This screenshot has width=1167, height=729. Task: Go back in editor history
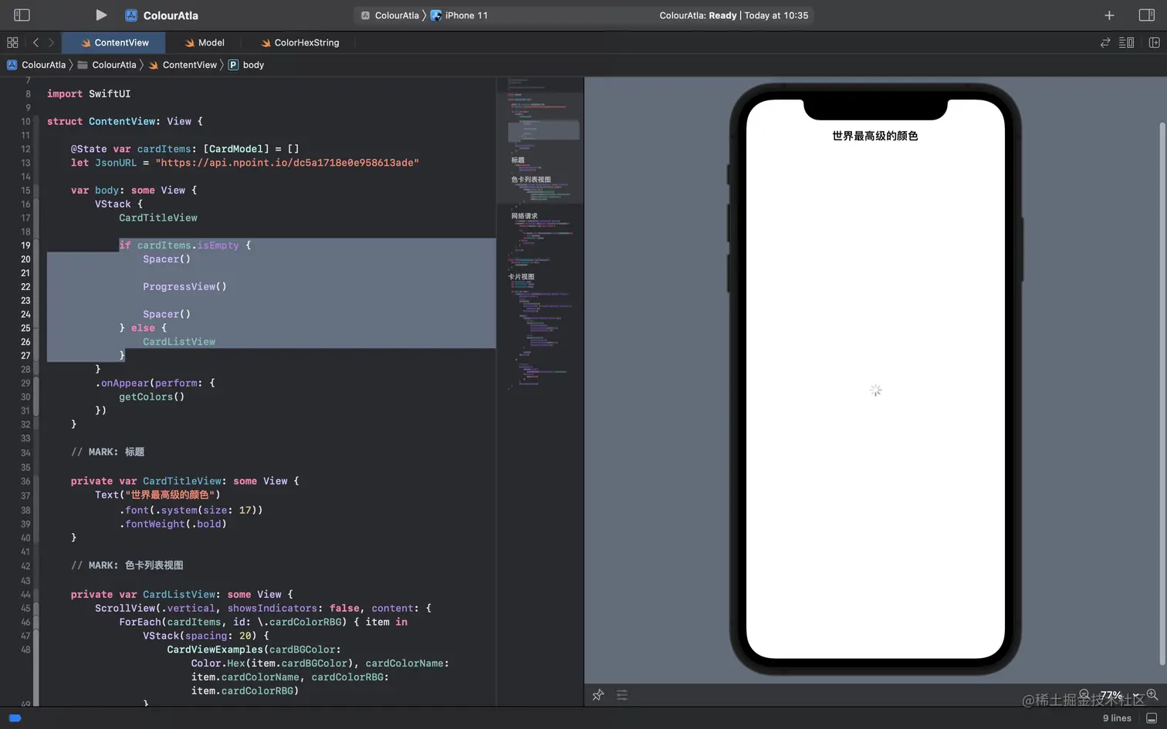click(x=36, y=42)
